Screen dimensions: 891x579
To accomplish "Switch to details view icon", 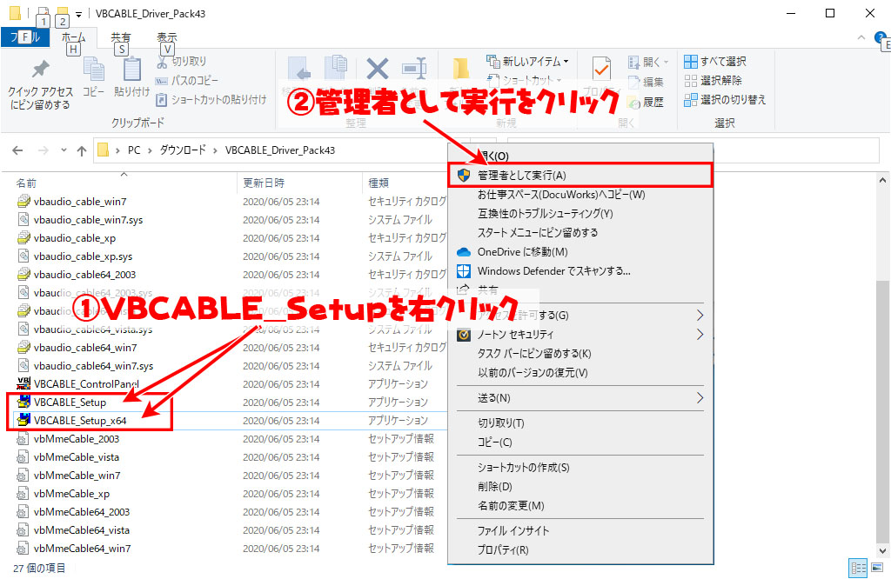I will click(x=859, y=568).
